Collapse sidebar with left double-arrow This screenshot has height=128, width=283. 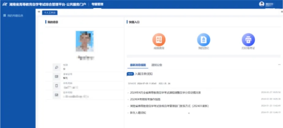(39, 12)
